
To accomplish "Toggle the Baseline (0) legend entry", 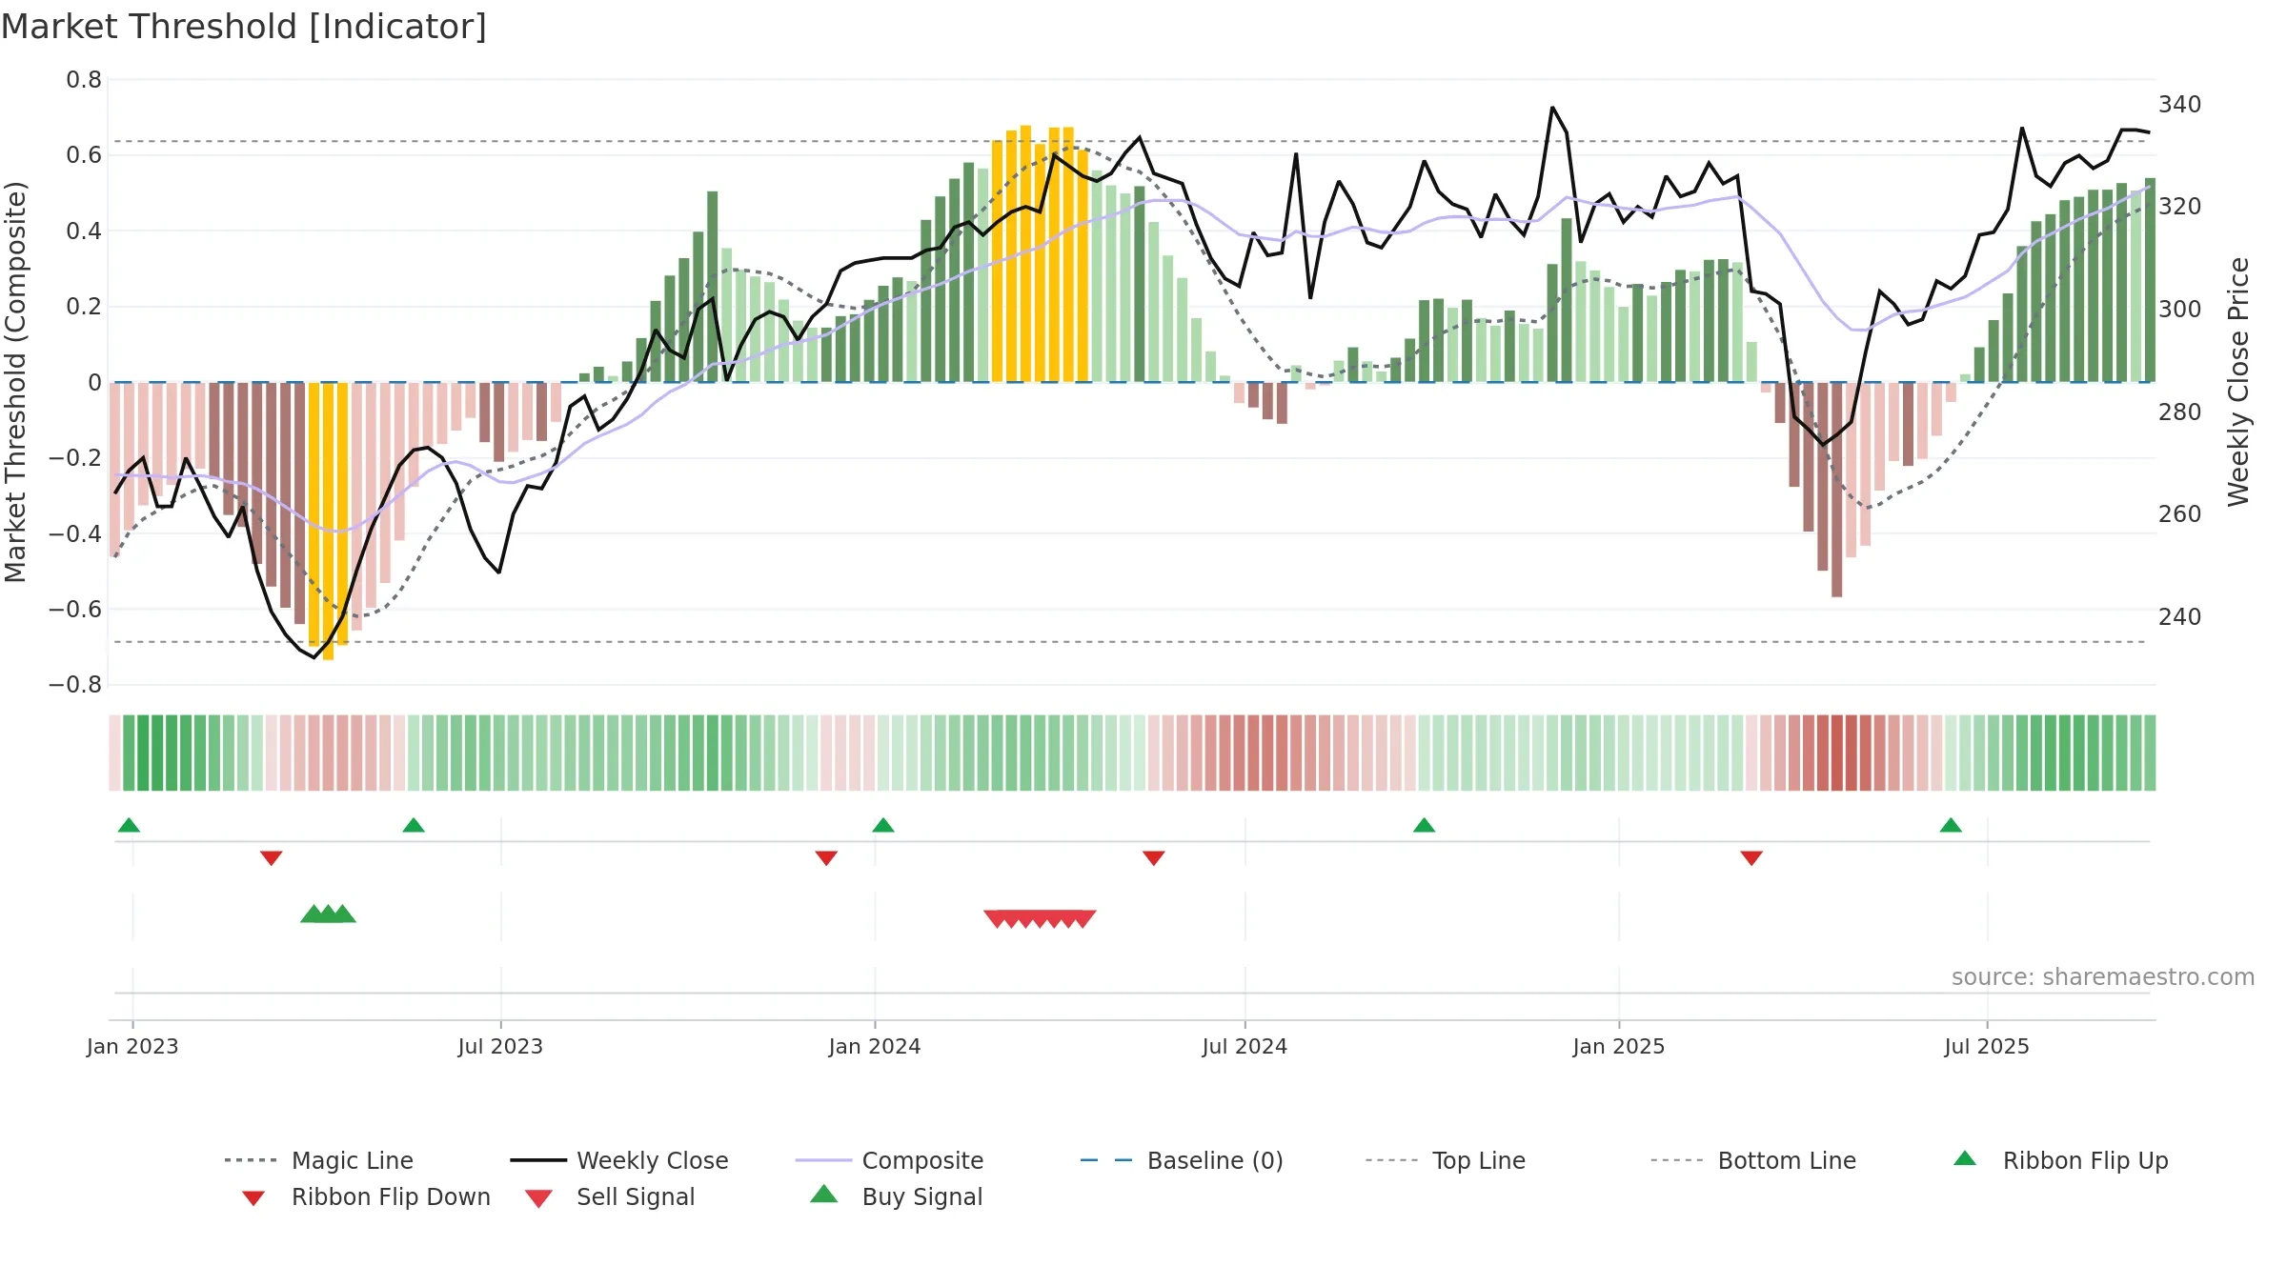I will (x=1182, y=1160).
